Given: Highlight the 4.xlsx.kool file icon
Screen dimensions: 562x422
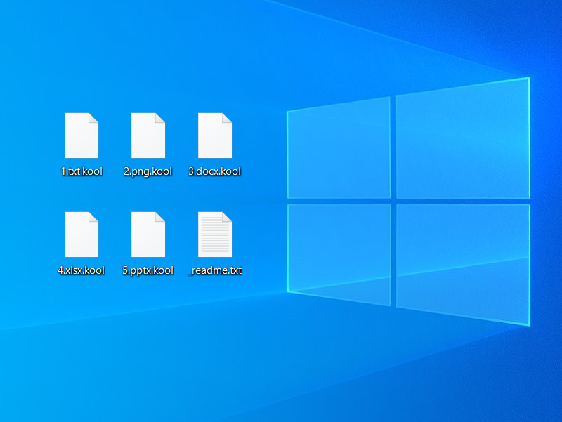Looking at the screenshot, I should click(81, 235).
